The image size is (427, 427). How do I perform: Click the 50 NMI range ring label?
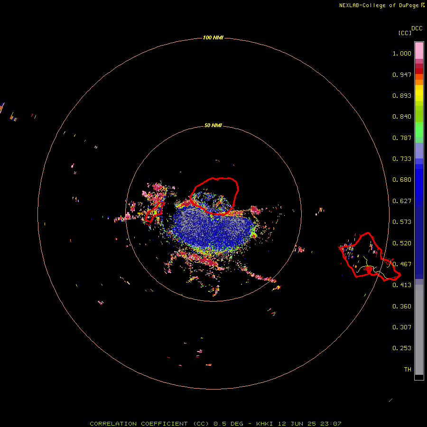tap(213, 125)
